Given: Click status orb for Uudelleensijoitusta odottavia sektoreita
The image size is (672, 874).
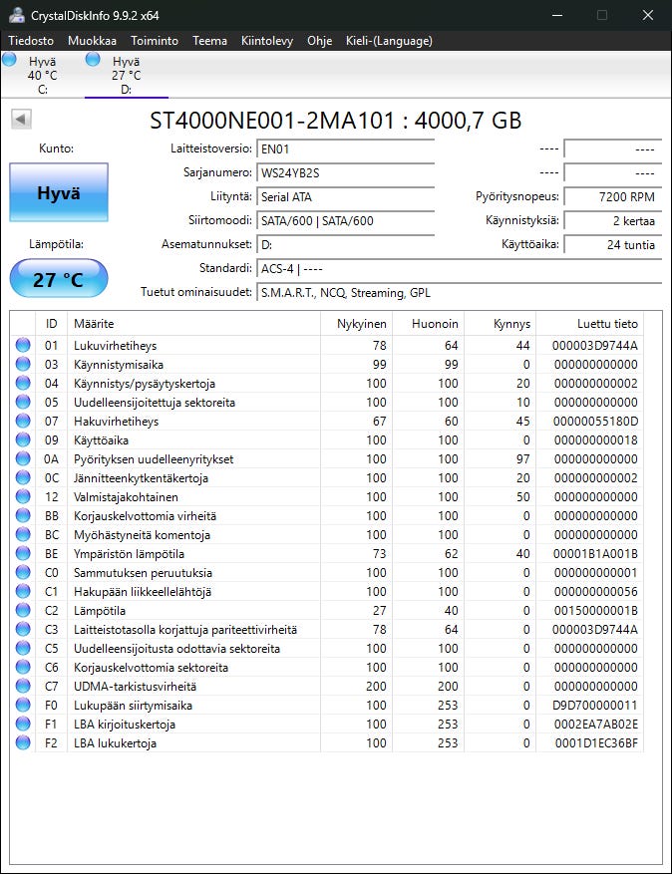Looking at the screenshot, I should 23,648.
